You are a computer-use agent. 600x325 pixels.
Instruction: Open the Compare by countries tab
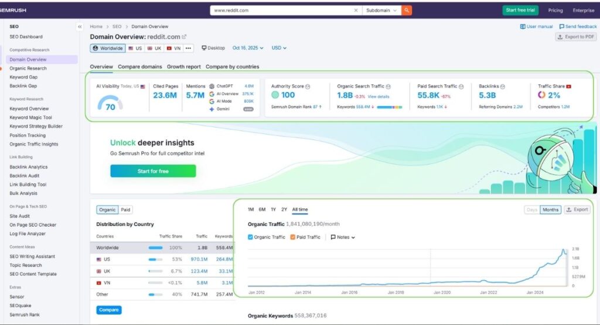tap(232, 67)
